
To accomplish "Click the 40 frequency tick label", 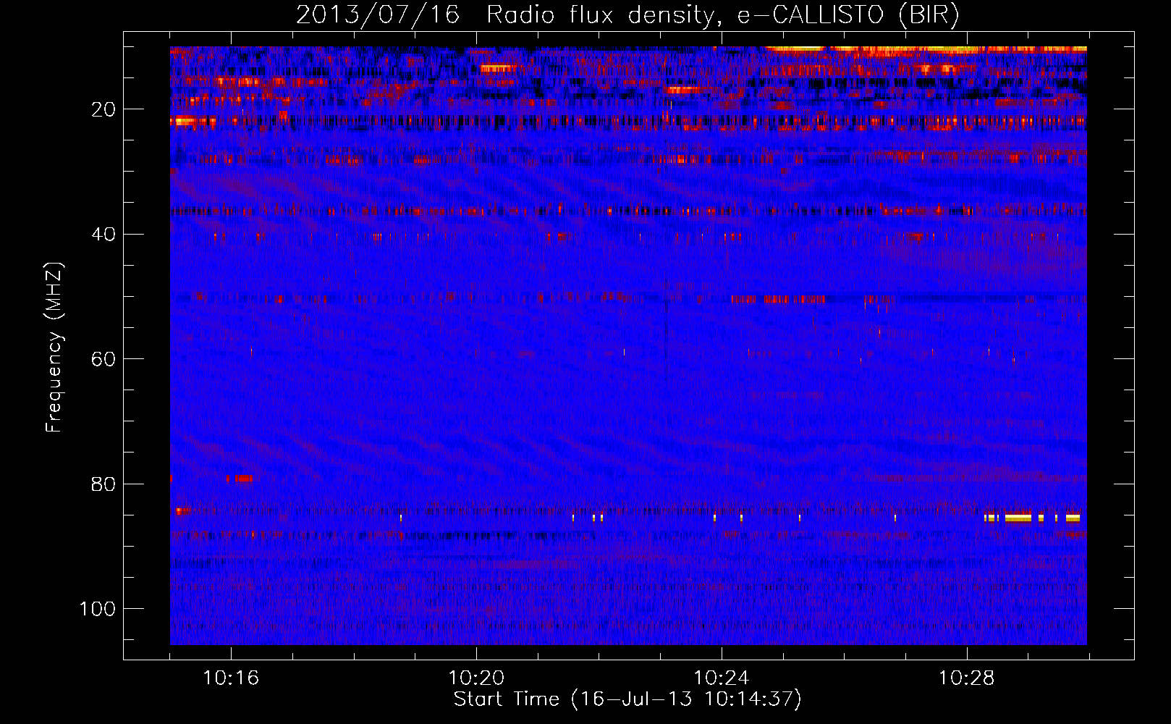I will (x=103, y=235).
